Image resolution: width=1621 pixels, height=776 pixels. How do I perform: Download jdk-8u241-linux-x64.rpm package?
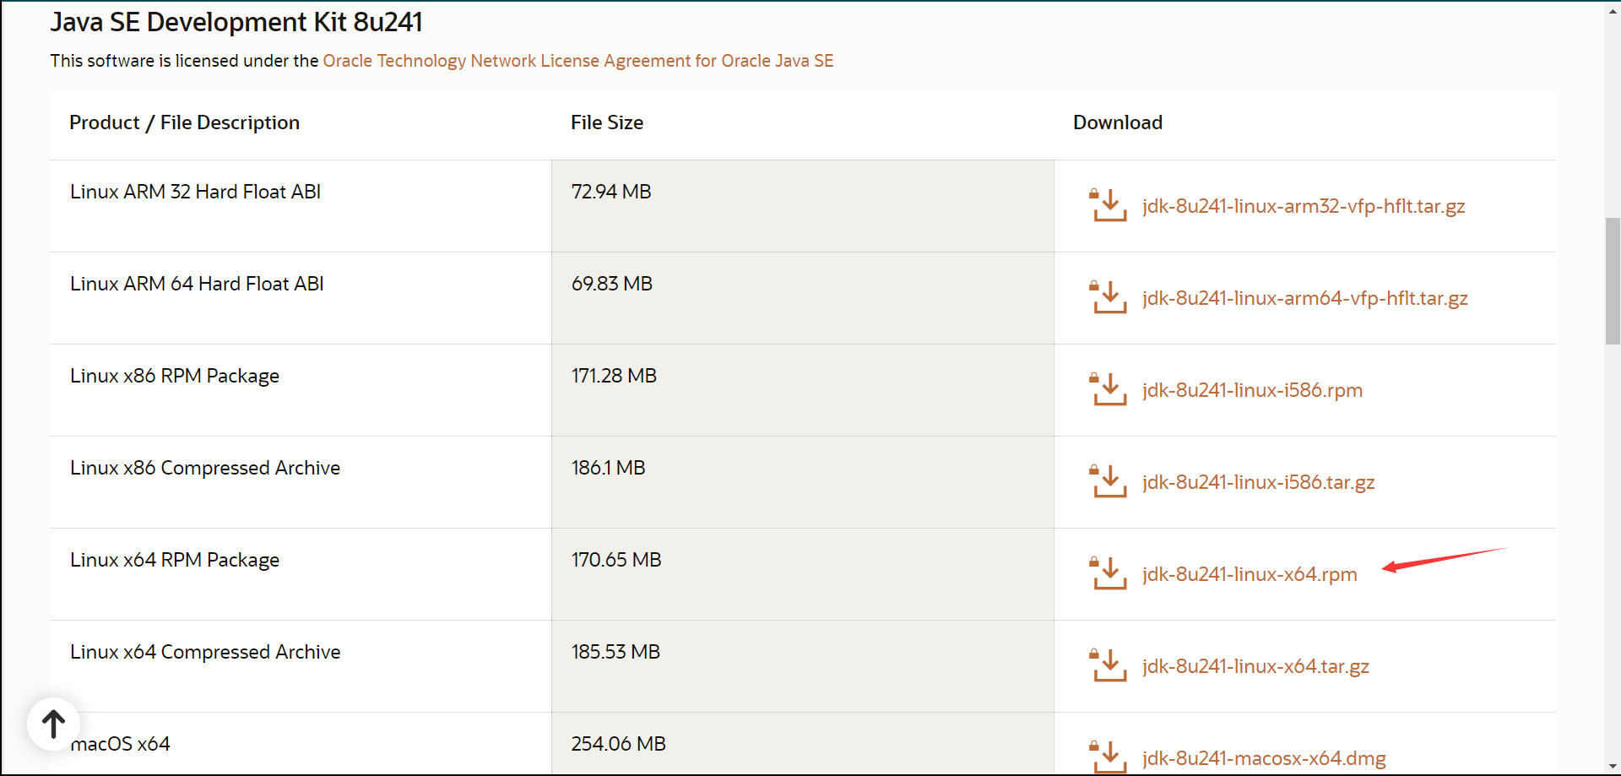1250,575
